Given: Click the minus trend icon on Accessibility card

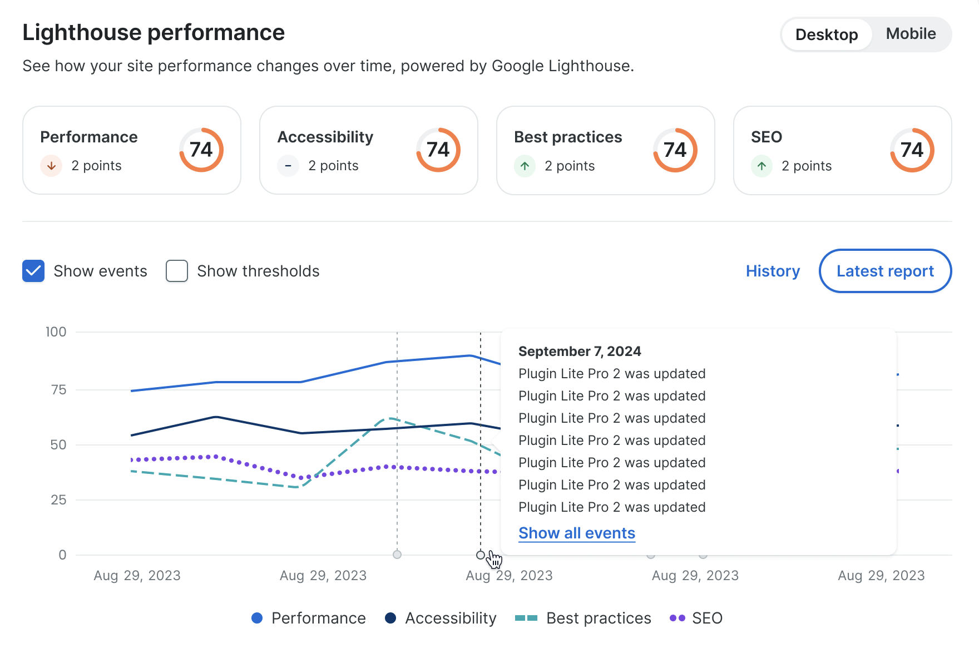Looking at the screenshot, I should [x=288, y=166].
